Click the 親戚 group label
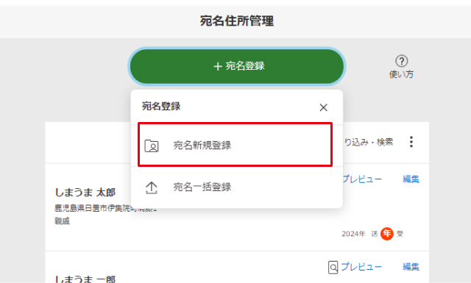 (62, 221)
